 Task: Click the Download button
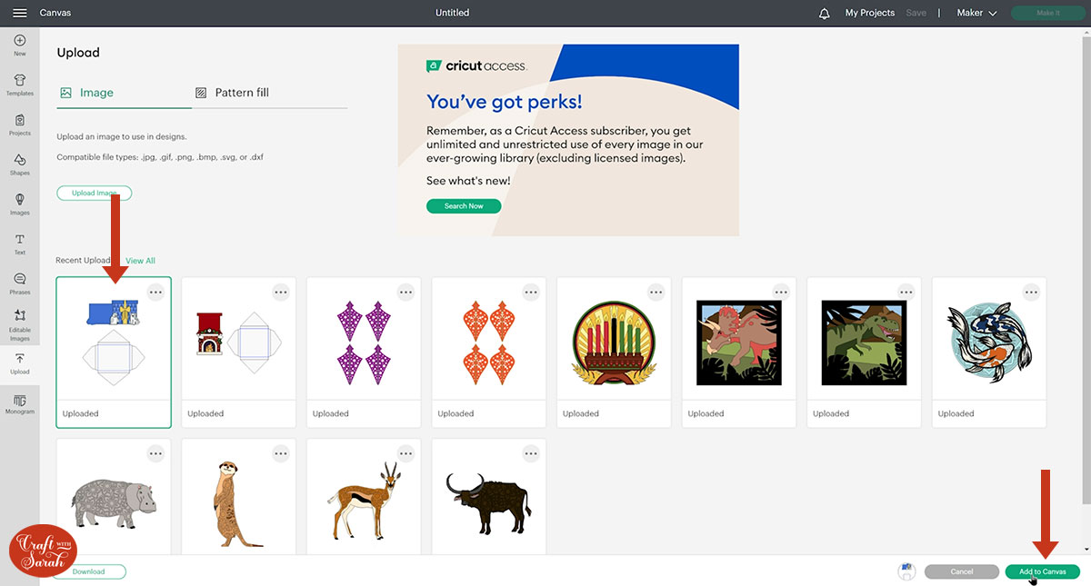click(89, 571)
